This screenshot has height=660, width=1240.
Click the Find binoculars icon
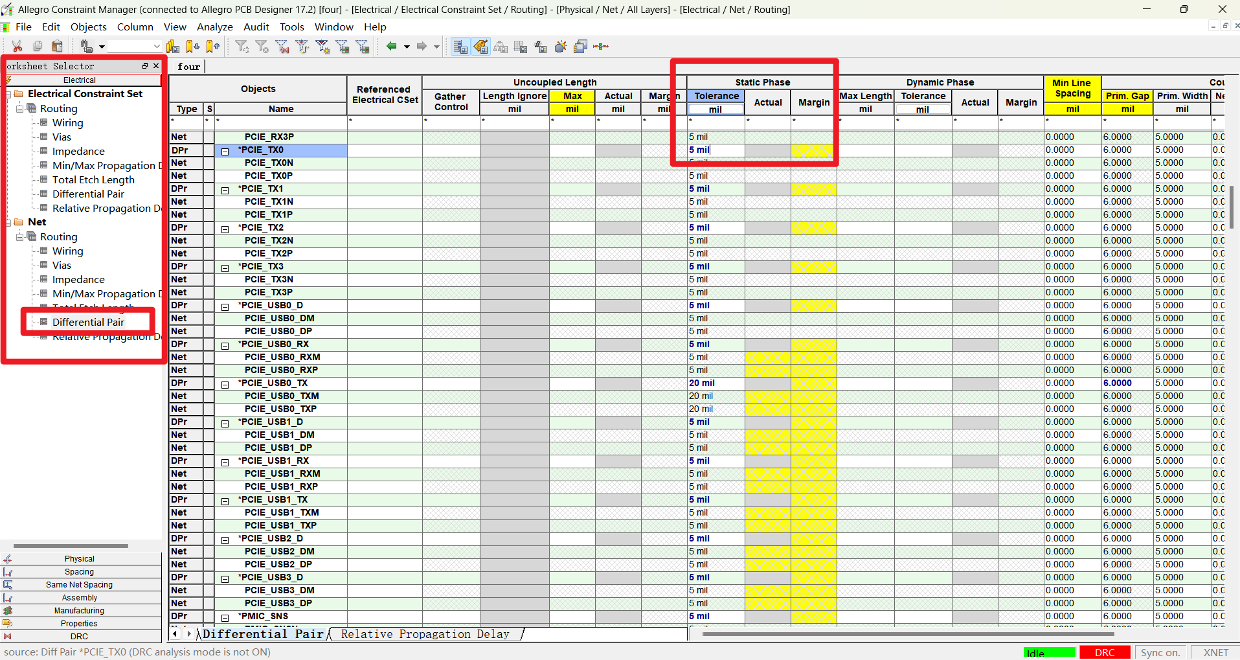pyautogui.click(x=85, y=46)
